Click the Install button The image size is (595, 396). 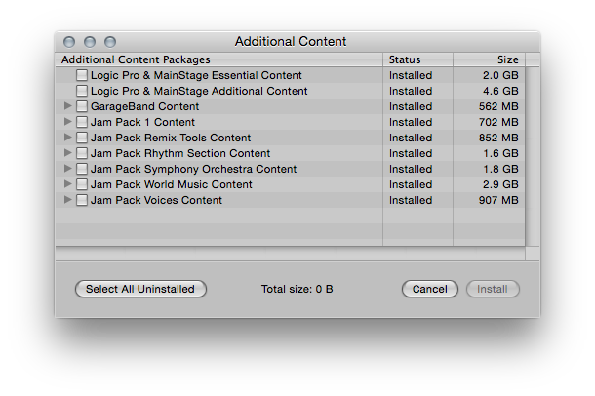[x=493, y=289]
